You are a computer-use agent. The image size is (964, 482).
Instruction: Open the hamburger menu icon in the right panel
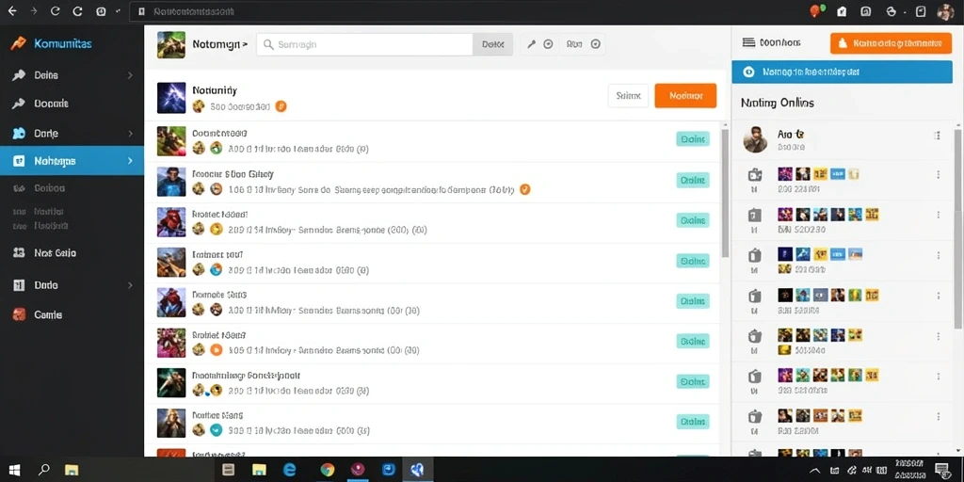pos(748,42)
